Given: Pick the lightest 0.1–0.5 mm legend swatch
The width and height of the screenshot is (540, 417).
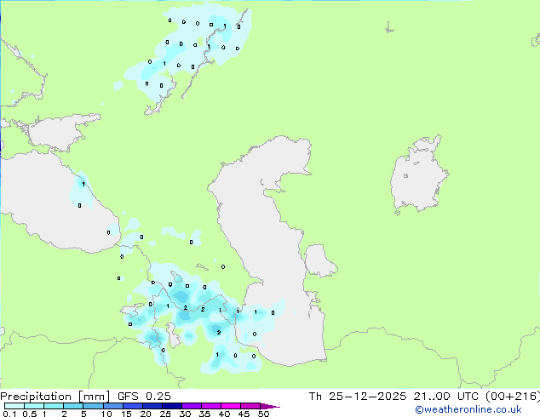Looking at the screenshot, I should 14,406.
